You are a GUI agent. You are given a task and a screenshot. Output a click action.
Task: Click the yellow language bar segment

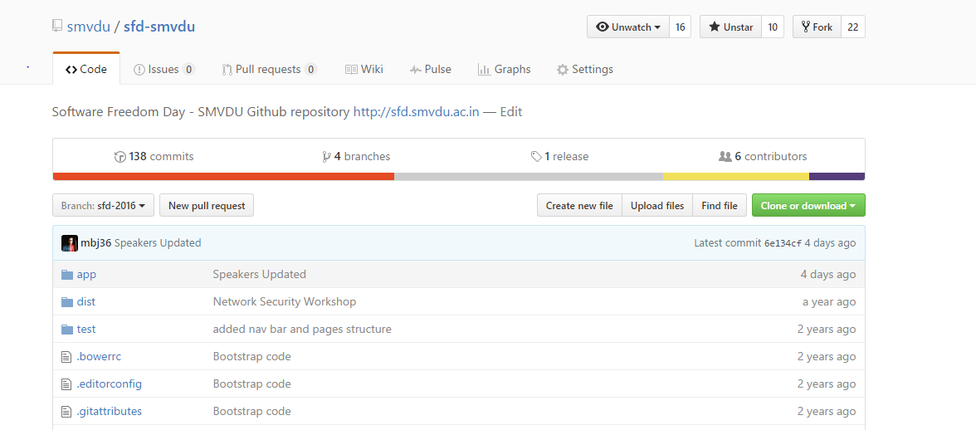pyautogui.click(x=735, y=177)
